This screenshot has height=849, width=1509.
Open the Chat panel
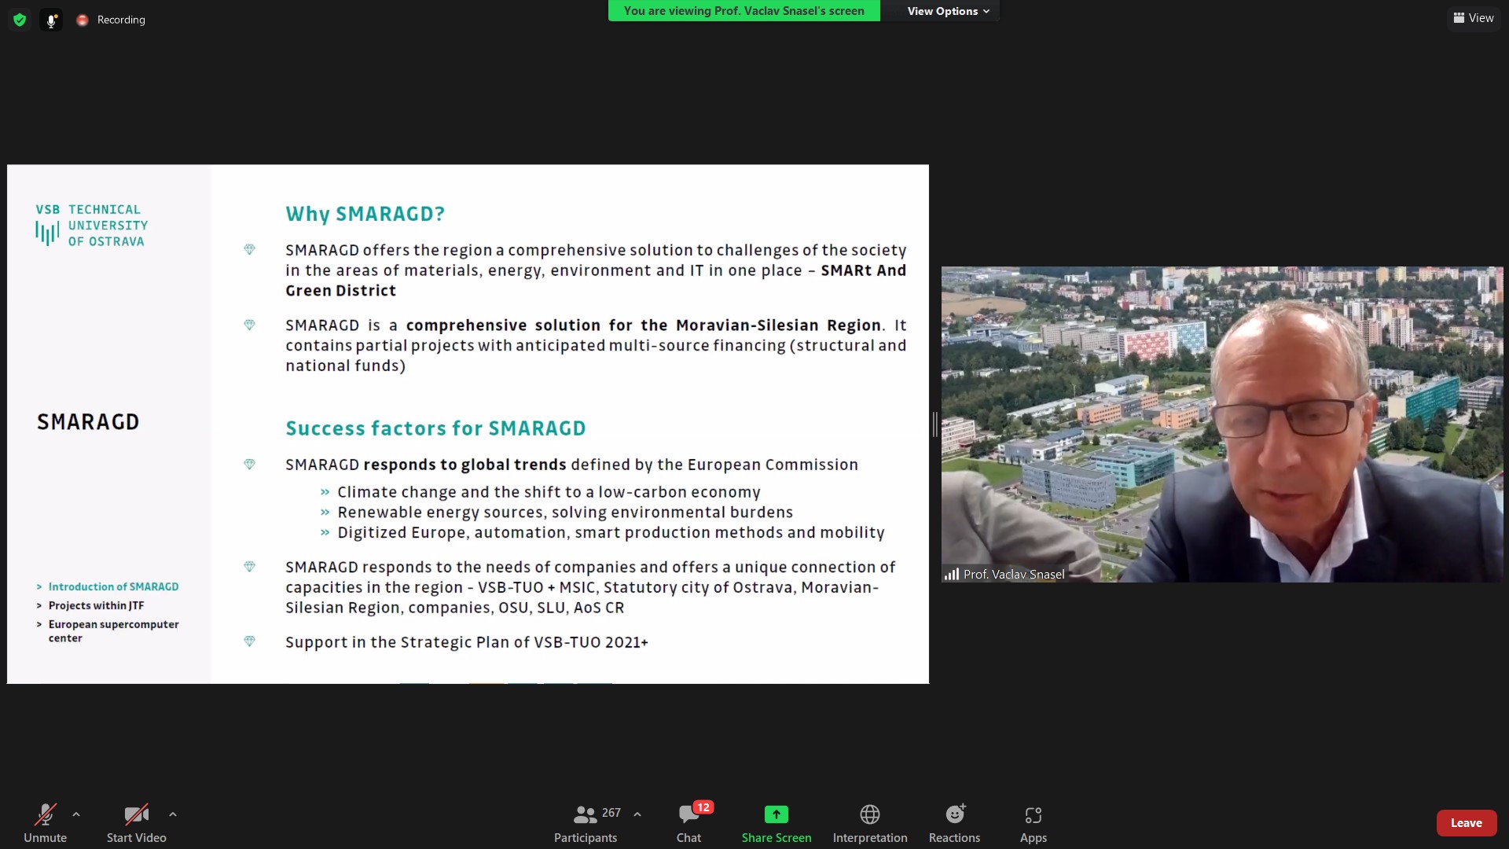(x=689, y=822)
